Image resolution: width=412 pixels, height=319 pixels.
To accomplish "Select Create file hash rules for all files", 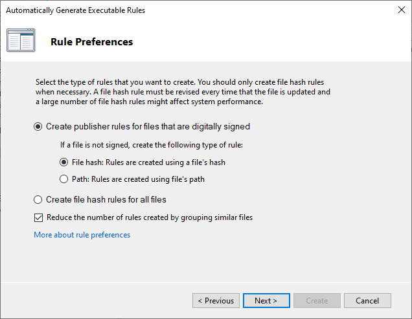I will pyautogui.click(x=38, y=199).
